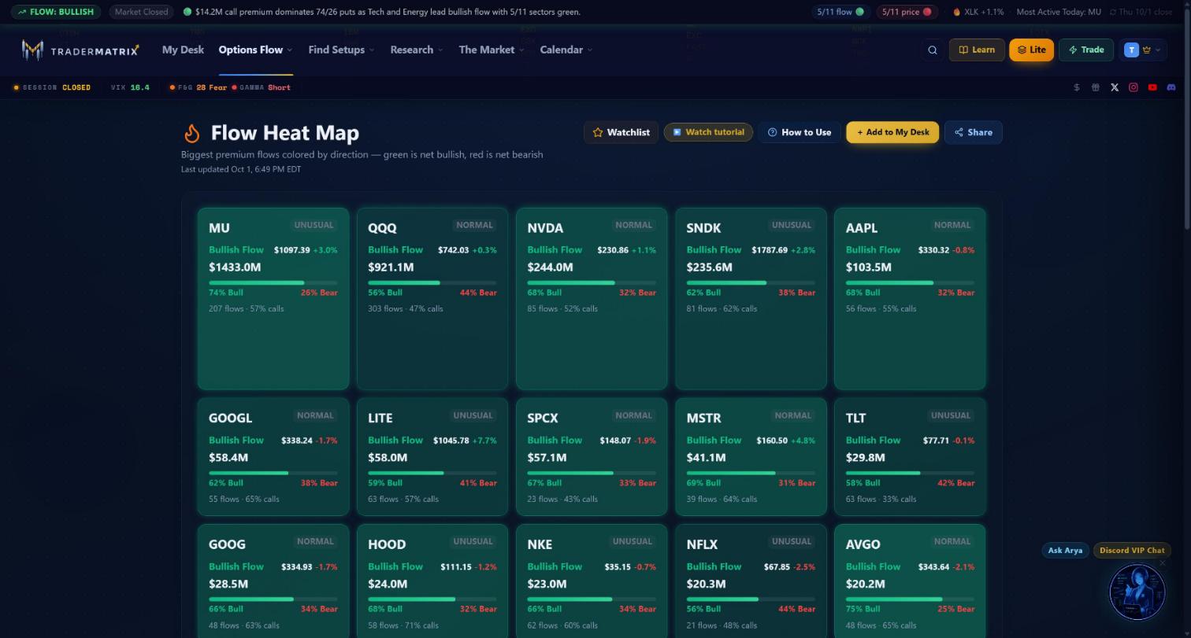Click the MSTR bull/bear progress bar
The width and height of the screenshot is (1191, 638).
click(x=751, y=473)
